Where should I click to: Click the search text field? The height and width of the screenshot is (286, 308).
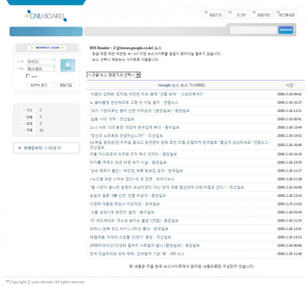click(254, 30)
